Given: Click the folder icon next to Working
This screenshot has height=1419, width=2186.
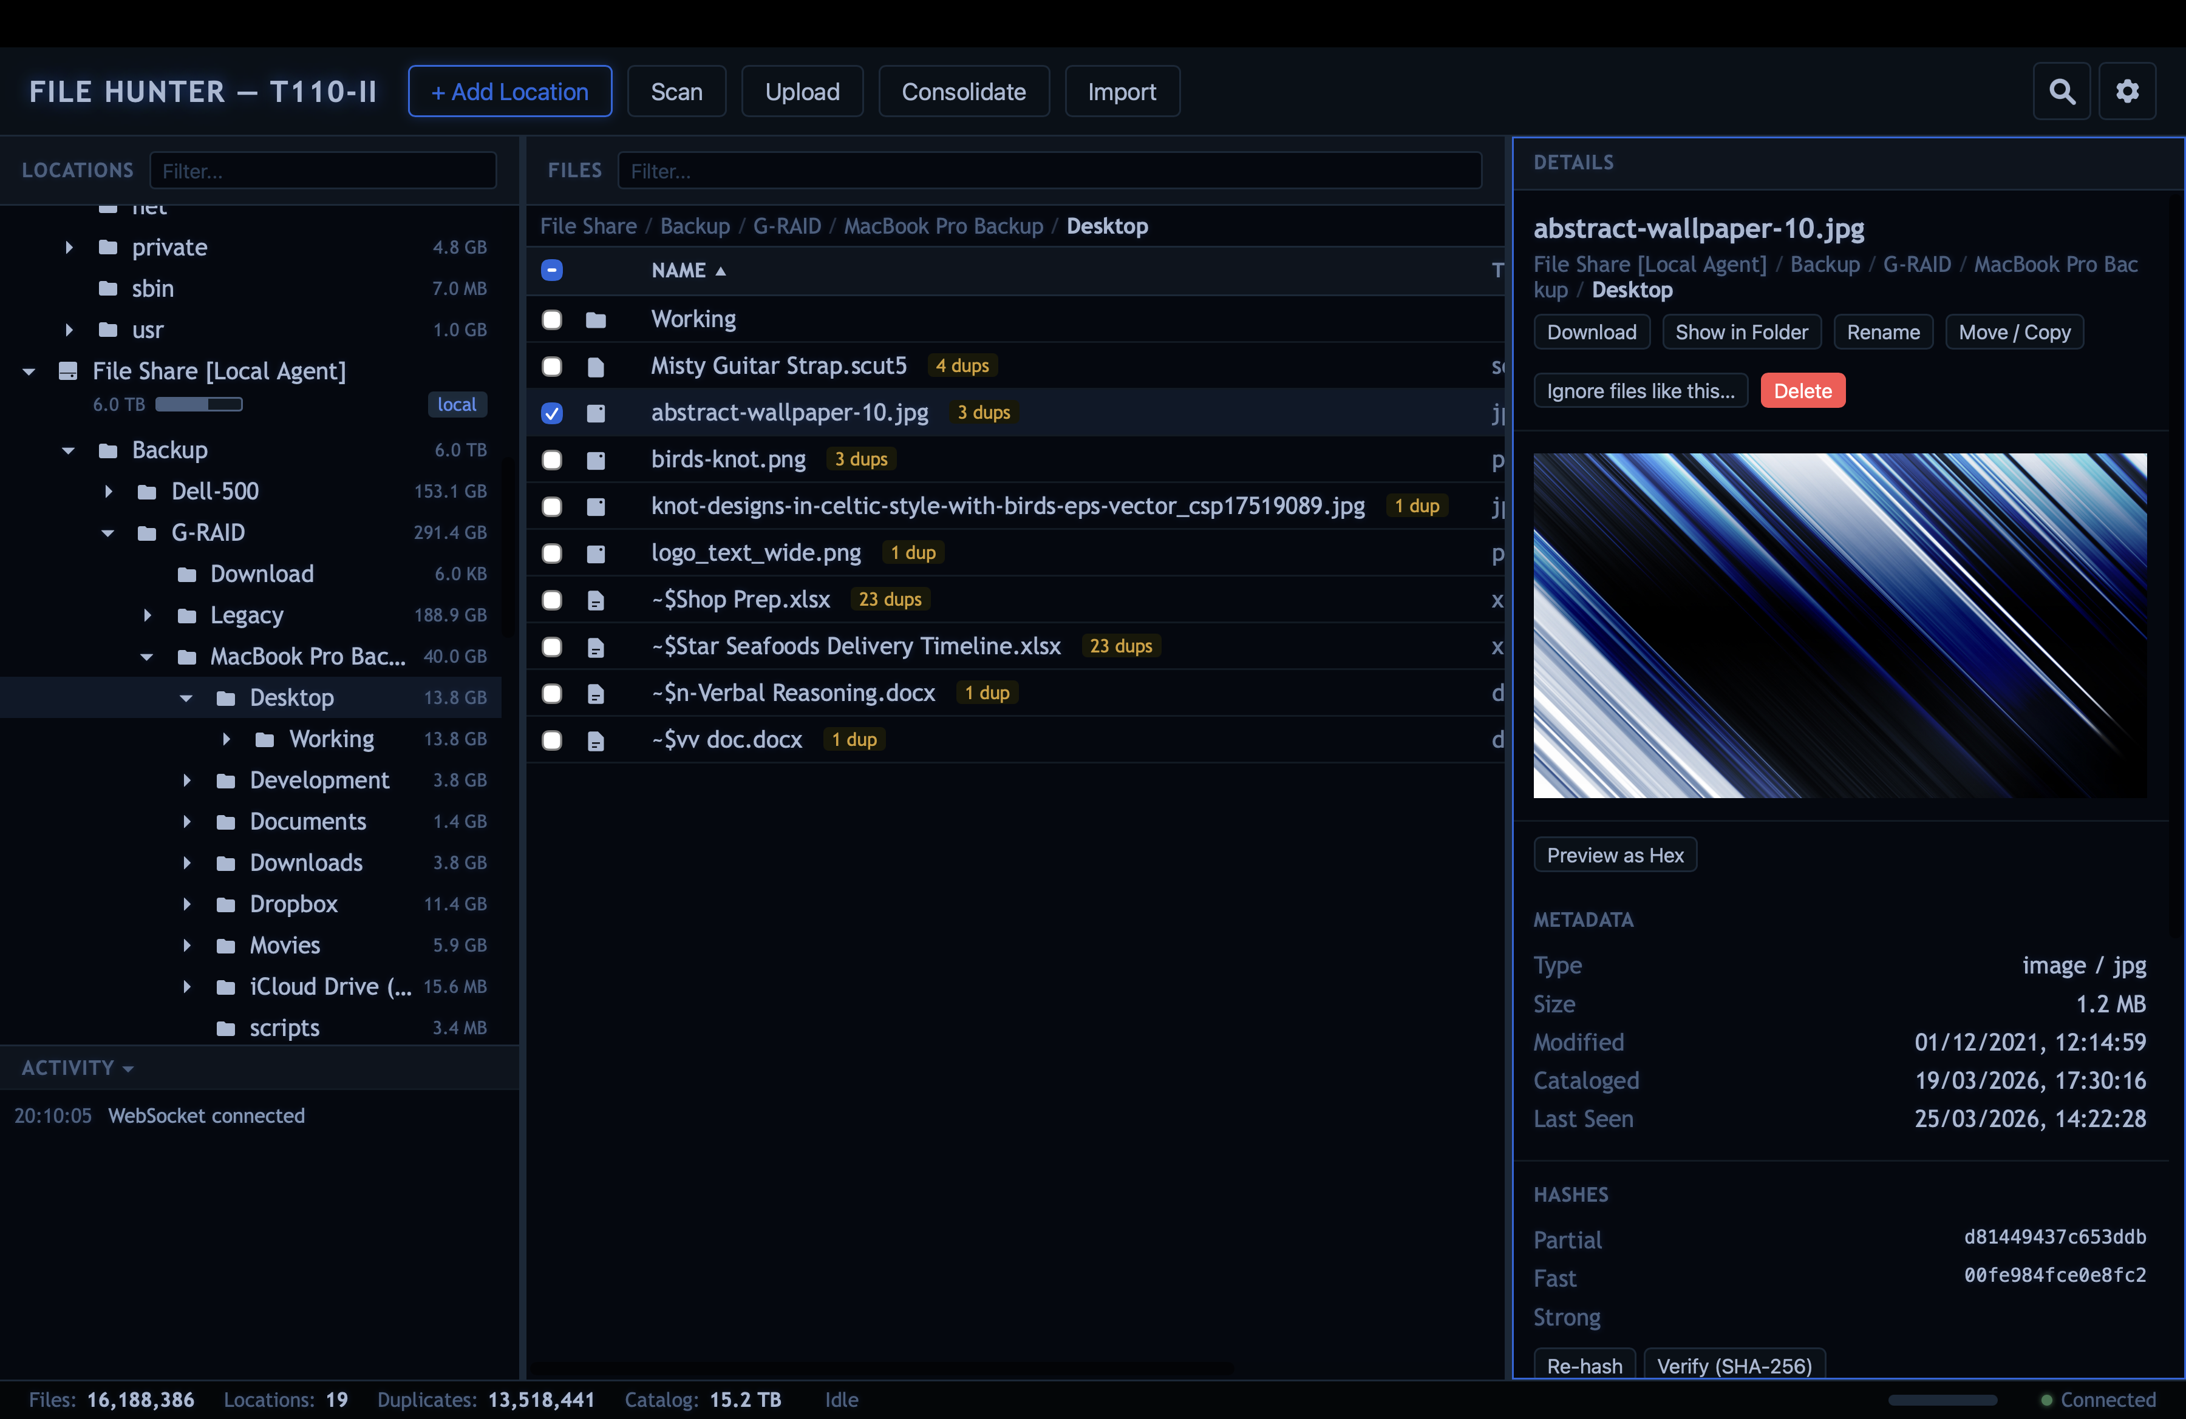Looking at the screenshot, I should pos(597,319).
